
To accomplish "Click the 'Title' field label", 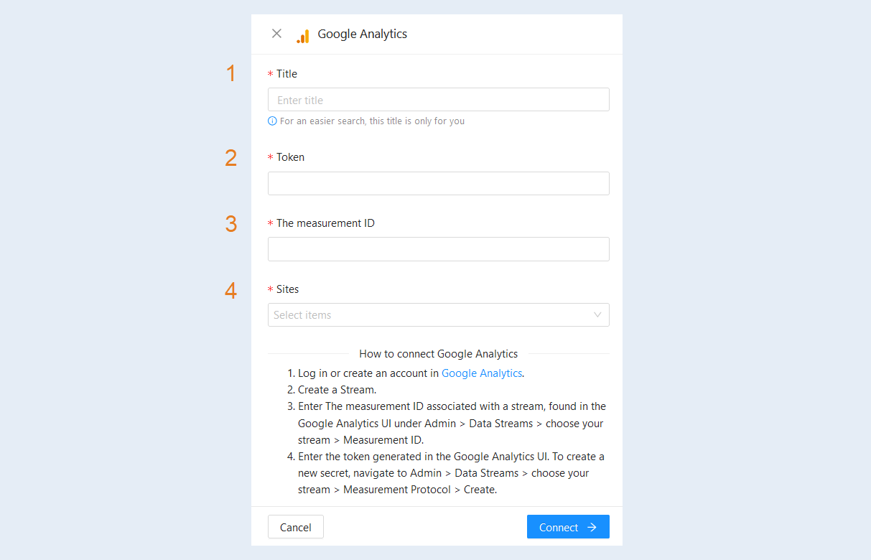I will click(287, 74).
